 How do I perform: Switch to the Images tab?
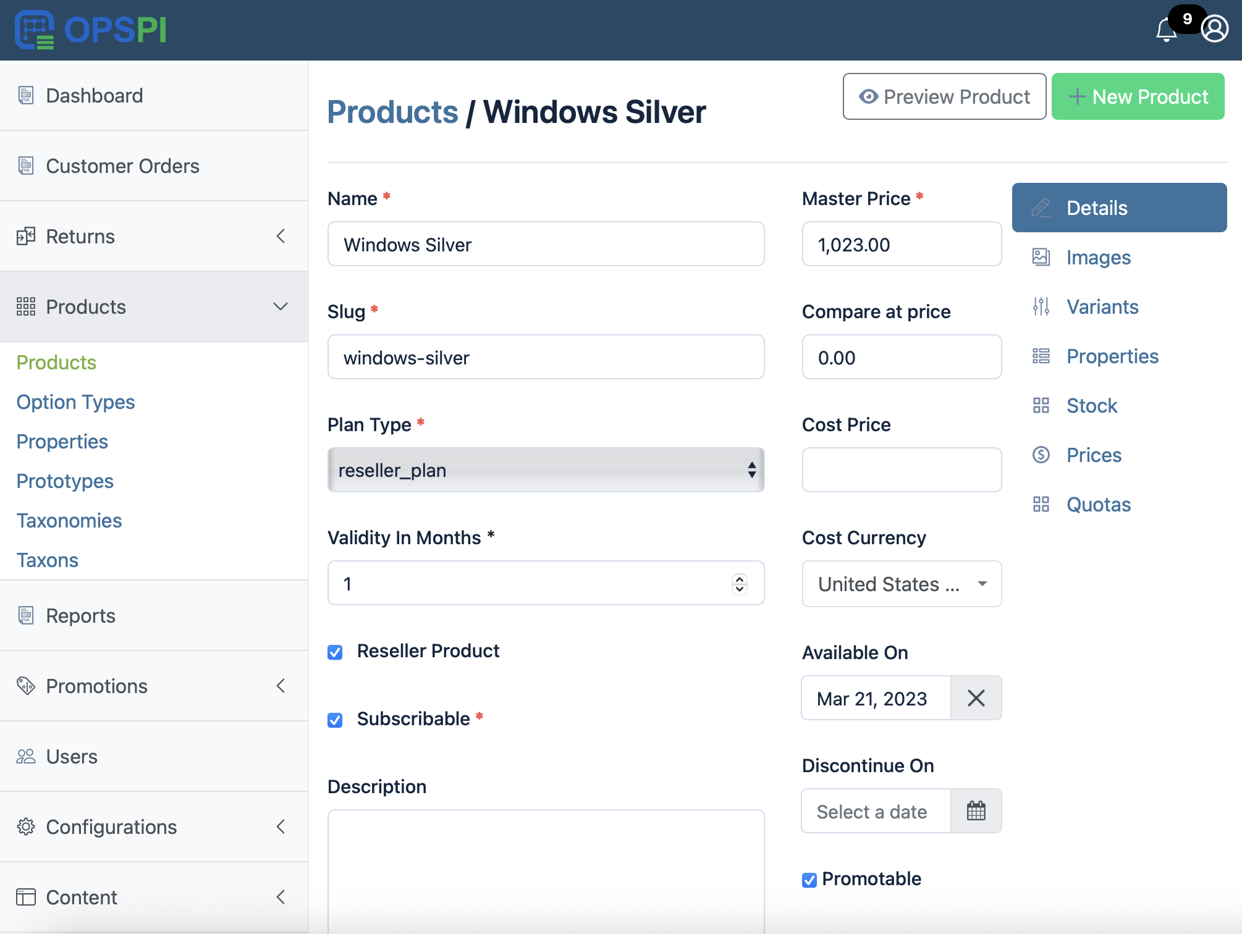click(x=1120, y=258)
